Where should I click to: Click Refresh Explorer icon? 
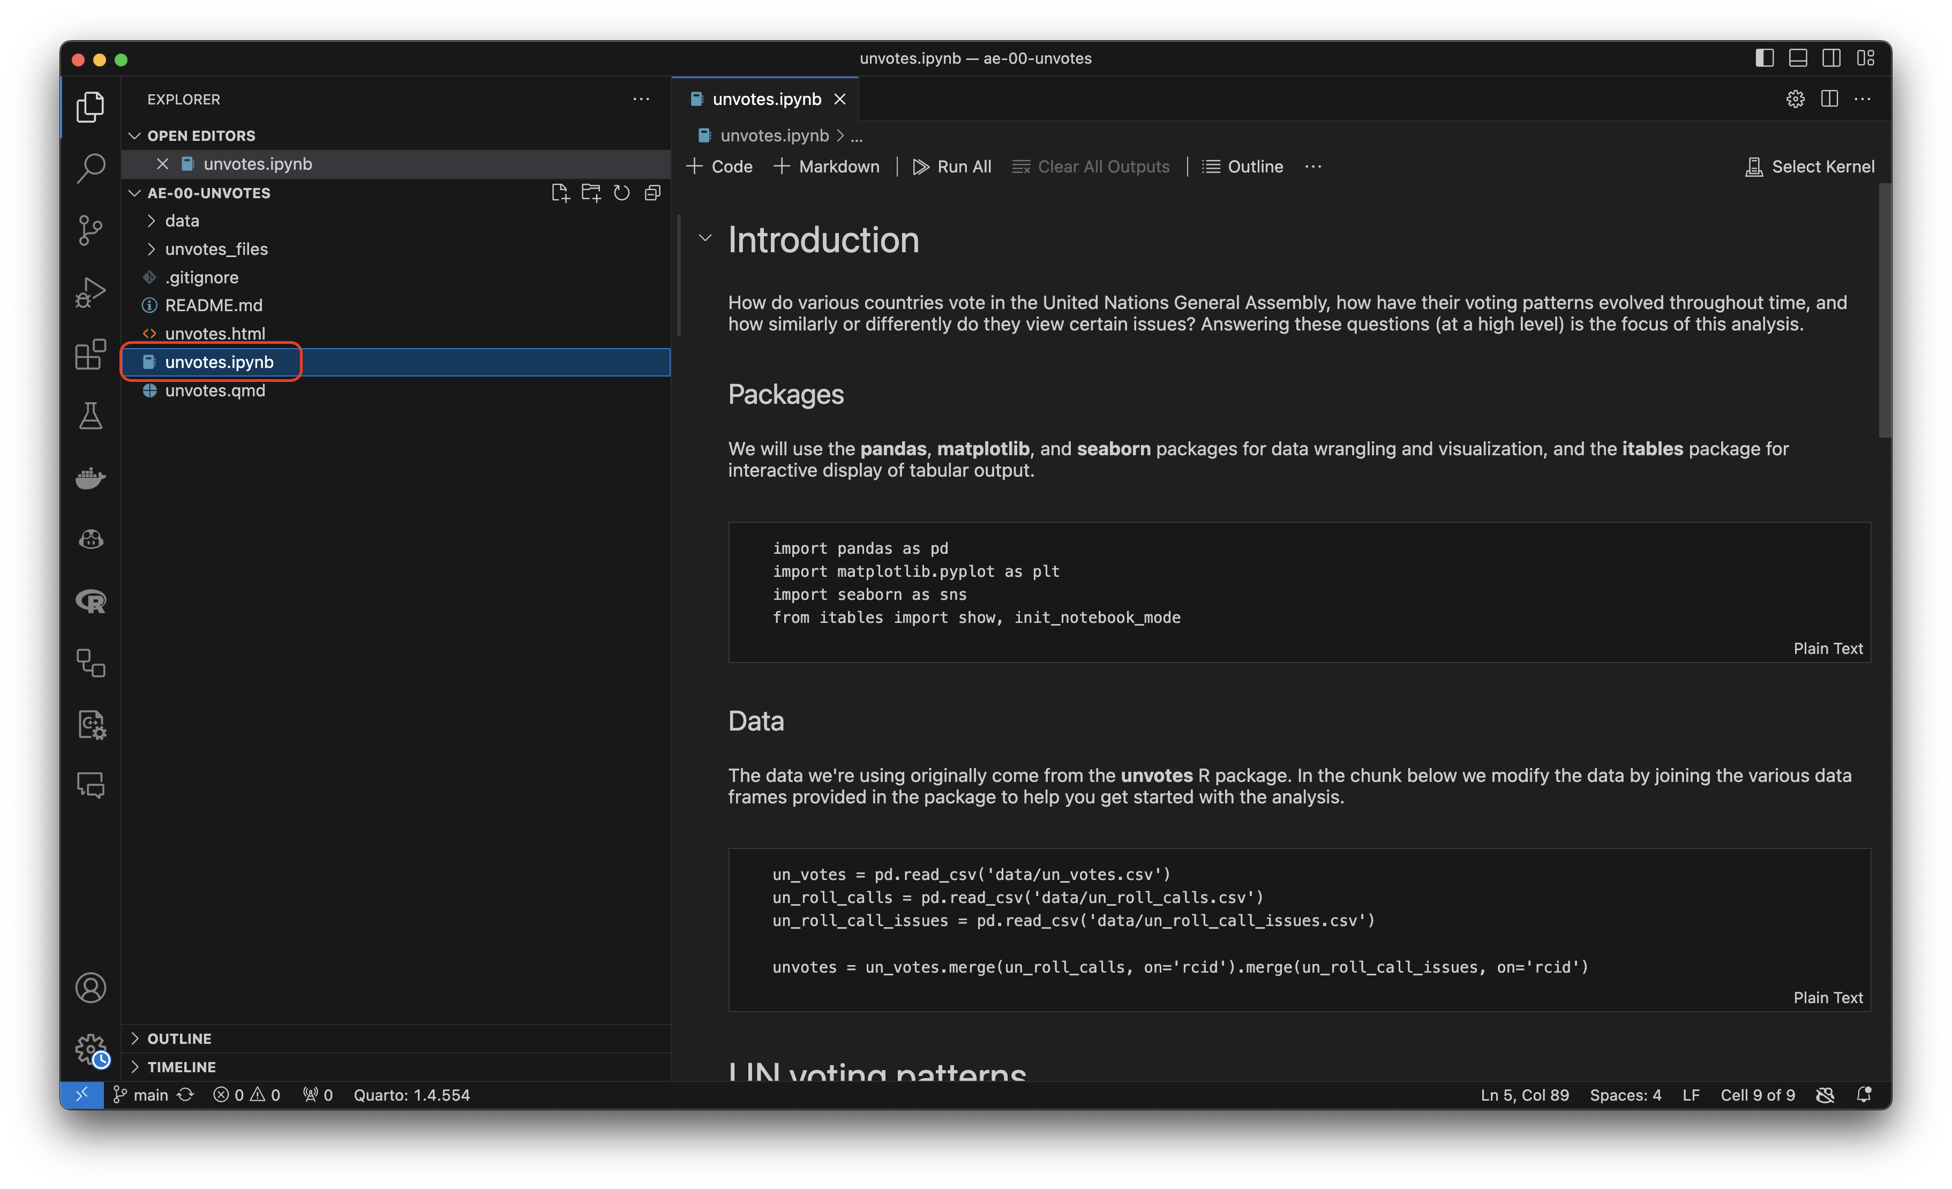[622, 193]
